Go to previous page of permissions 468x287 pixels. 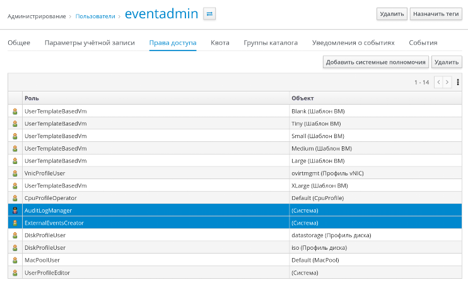pos(438,82)
